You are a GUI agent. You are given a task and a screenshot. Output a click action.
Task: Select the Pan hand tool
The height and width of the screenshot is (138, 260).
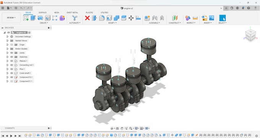pos(122,128)
